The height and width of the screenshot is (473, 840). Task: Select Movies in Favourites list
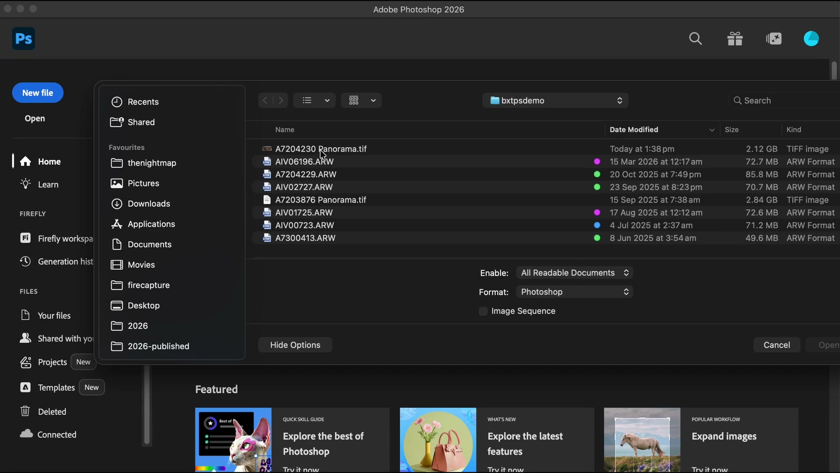pyautogui.click(x=133, y=265)
